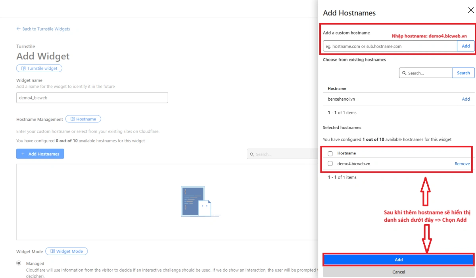This screenshot has width=476, height=278.
Task: Click Add next to custom hostname field
Action: click(x=466, y=46)
